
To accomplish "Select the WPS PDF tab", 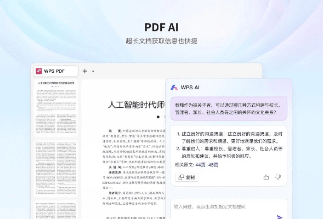I will (x=56, y=71).
